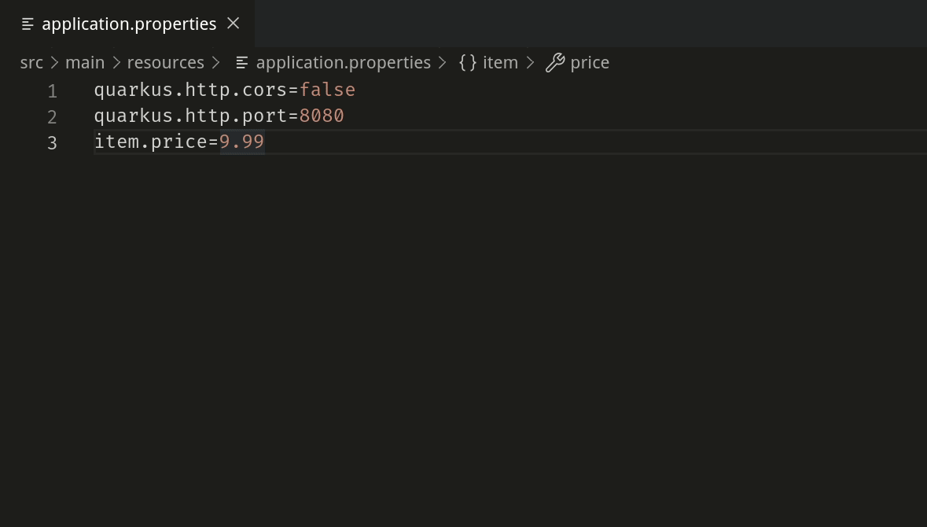Screen dimensions: 927x527
Task: Click the file icon in the breadcrumb bar
Action: tap(242, 63)
